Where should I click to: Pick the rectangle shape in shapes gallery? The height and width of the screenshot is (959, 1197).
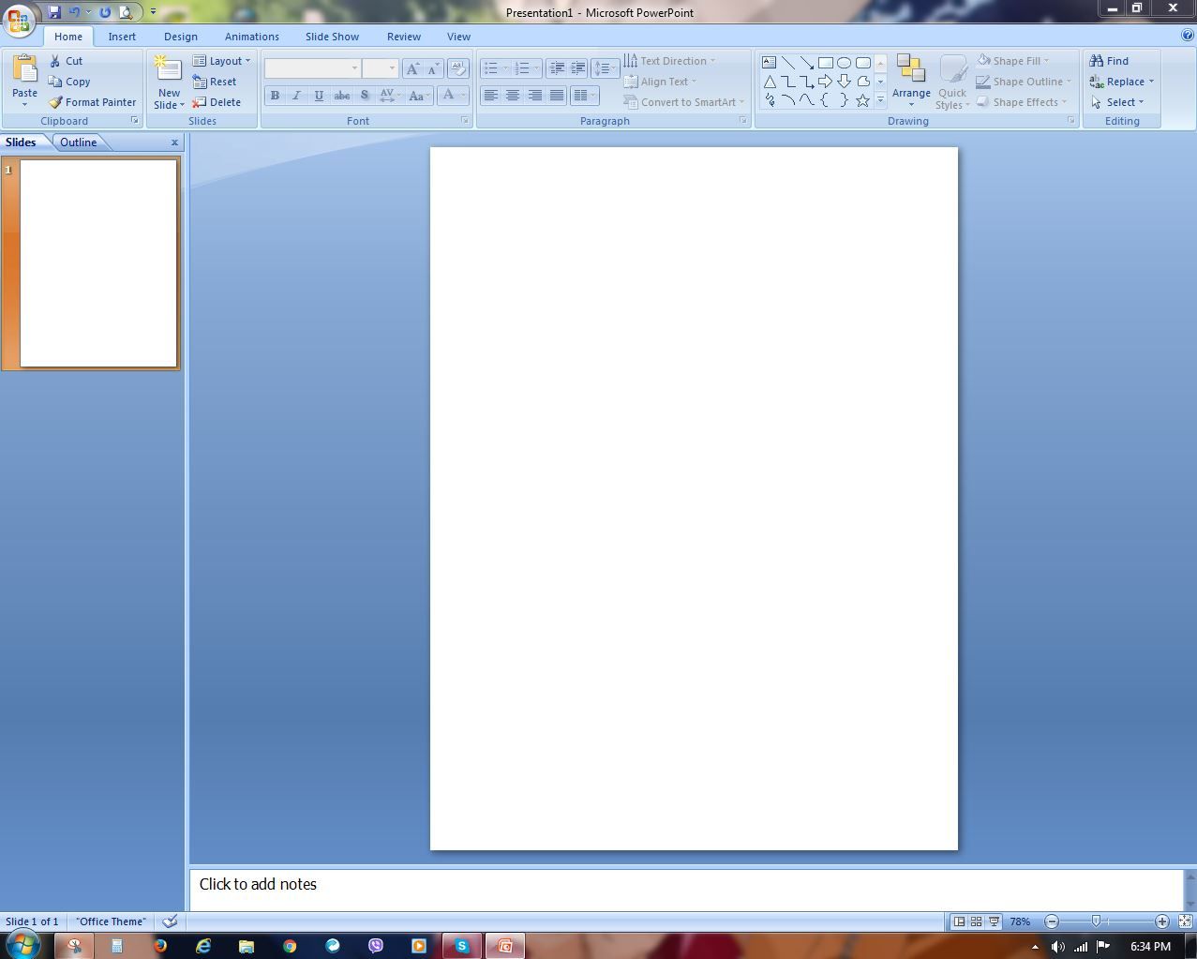pyautogui.click(x=825, y=63)
